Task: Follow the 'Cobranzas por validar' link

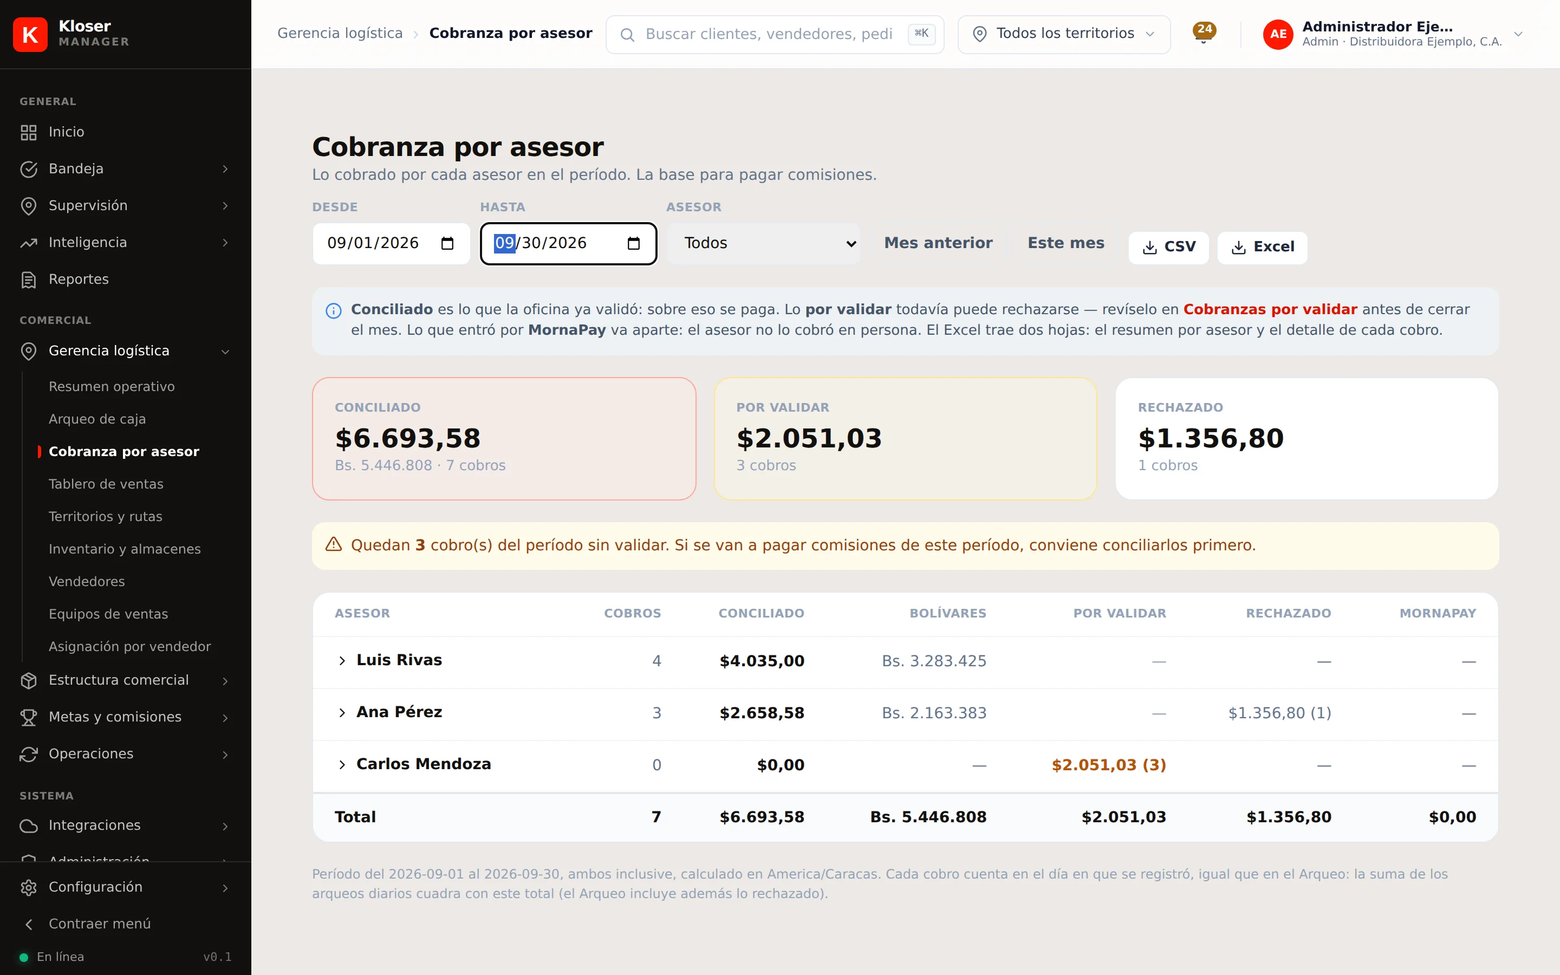Action: pyautogui.click(x=1270, y=309)
